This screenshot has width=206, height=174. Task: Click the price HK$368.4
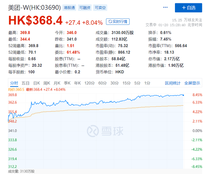coord(36,20)
